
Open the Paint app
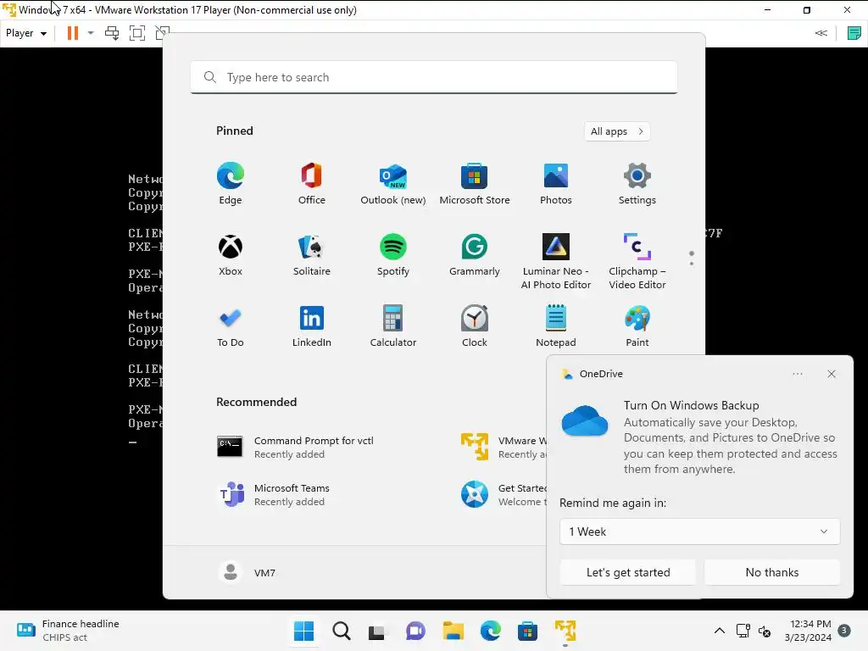coord(637,326)
